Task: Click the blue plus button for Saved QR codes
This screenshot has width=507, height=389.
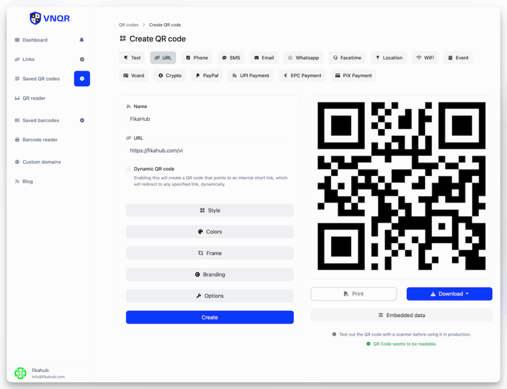Action: click(82, 79)
